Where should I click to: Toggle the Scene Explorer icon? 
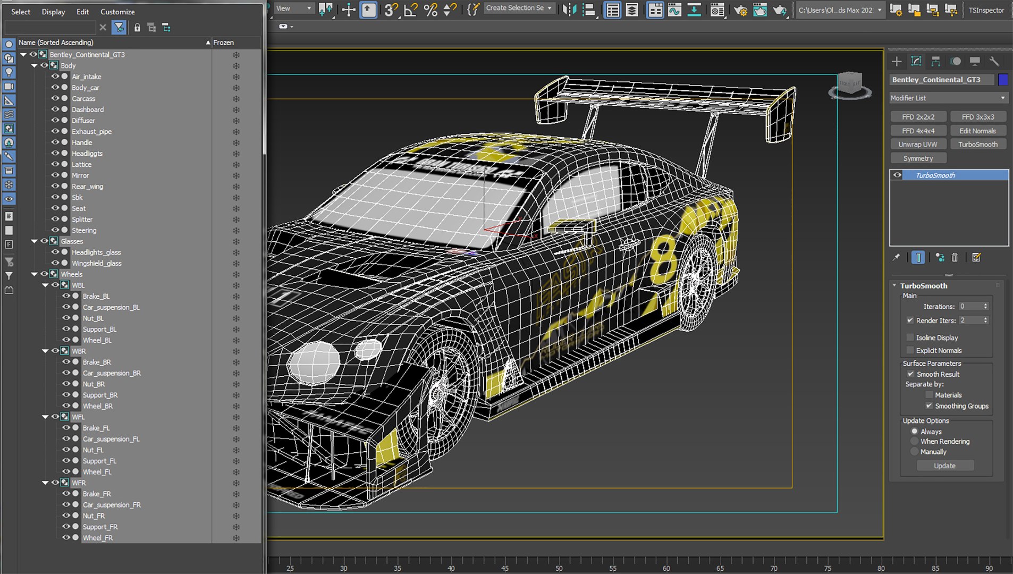pos(613,10)
